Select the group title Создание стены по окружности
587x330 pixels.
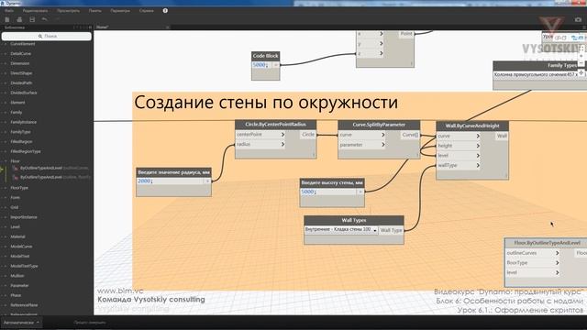click(x=266, y=103)
